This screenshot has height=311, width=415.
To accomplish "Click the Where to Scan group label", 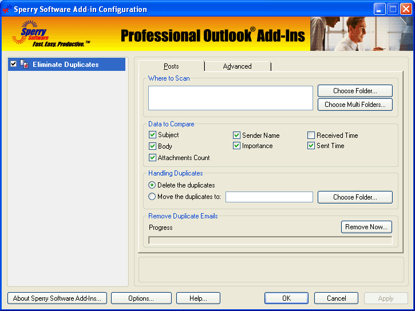I will pyautogui.click(x=169, y=78).
